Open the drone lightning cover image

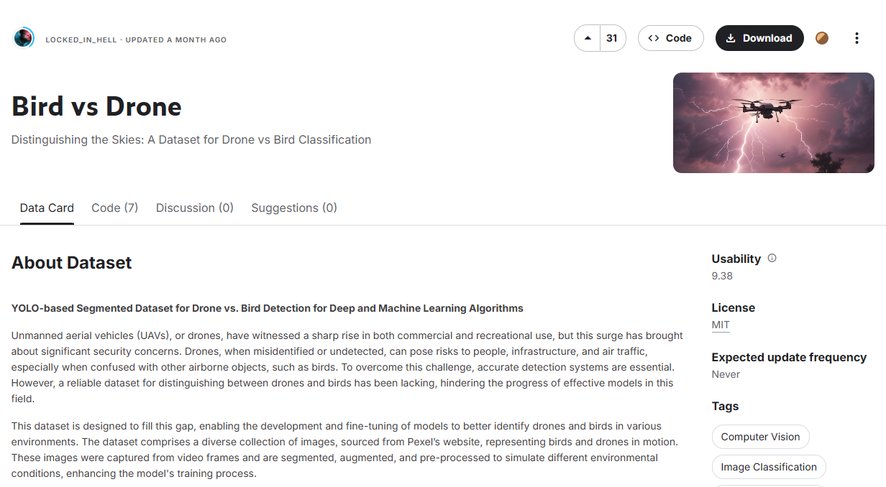coord(774,123)
